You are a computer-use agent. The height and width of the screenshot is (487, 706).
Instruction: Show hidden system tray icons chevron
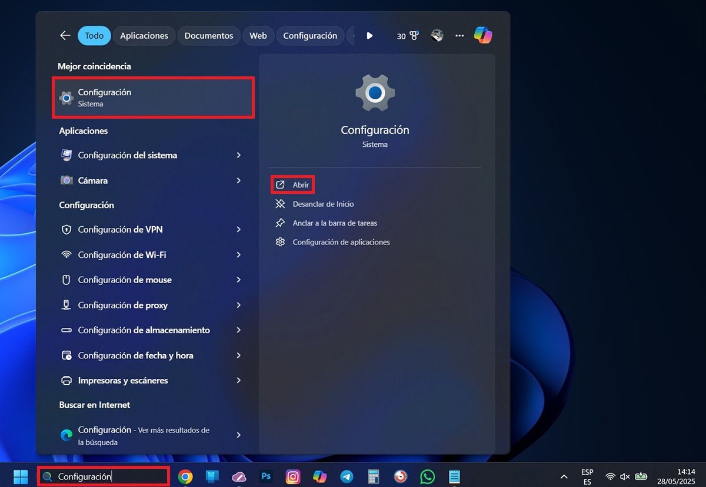[x=564, y=476]
